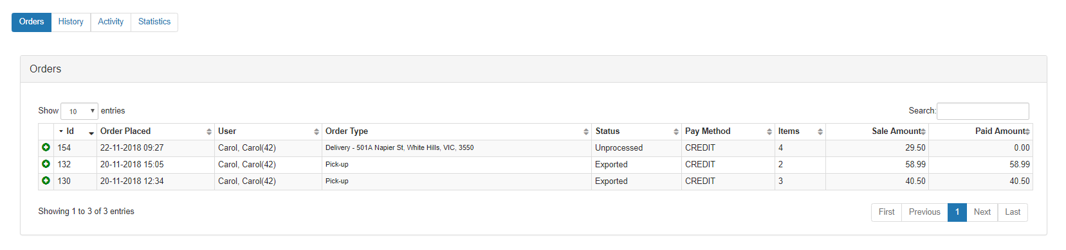Go to the Statistics tab
Screen dimensions: 1066x250
pyautogui.click(x=154, y=22)
